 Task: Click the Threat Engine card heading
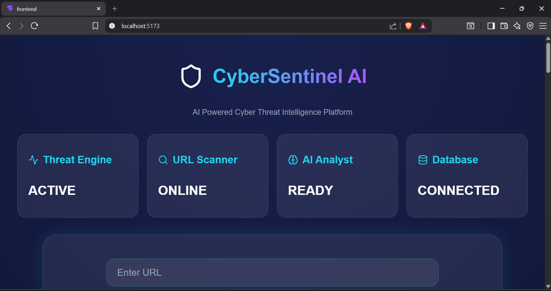78,160
